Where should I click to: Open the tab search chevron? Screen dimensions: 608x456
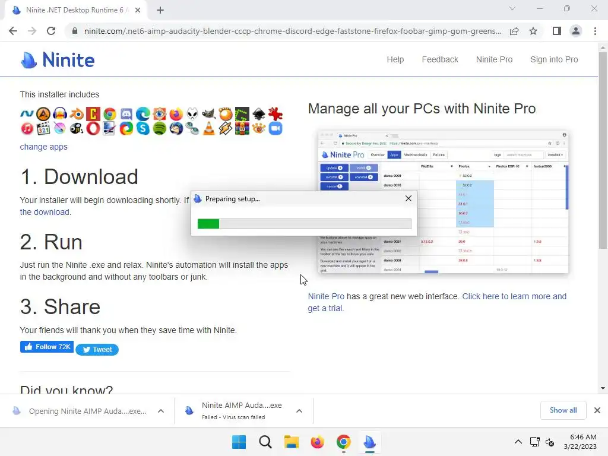pos(512,8)
